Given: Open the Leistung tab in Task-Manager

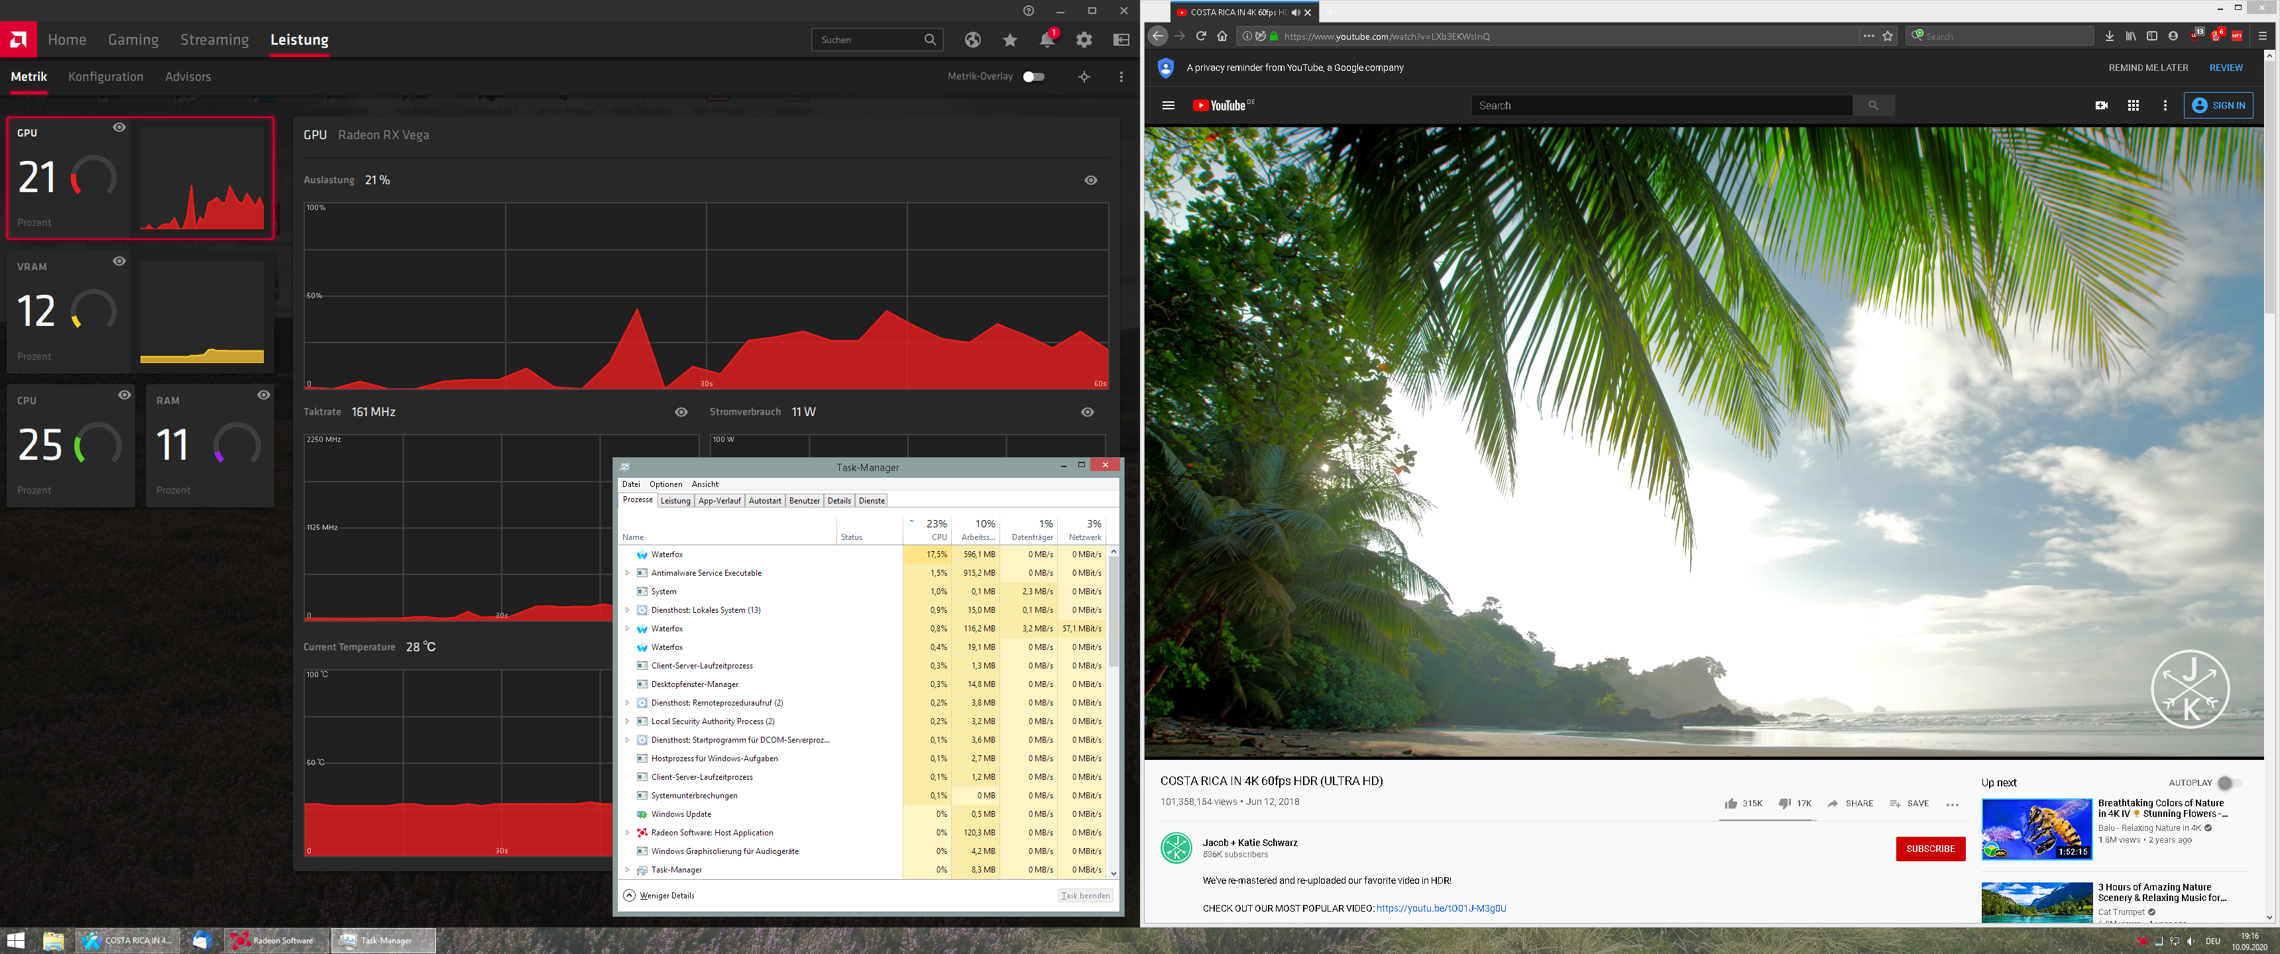Looking at the screenshot, I should (675, 501).
